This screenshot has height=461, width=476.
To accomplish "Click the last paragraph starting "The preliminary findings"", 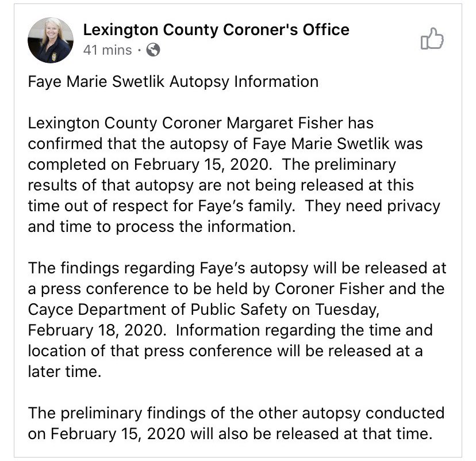I will pyautogui.click(x=236, y=423).
